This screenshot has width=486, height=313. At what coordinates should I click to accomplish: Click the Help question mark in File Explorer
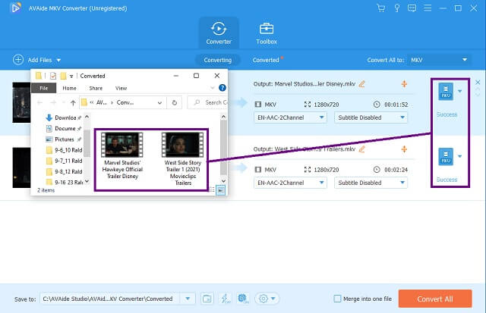(222, 88)
